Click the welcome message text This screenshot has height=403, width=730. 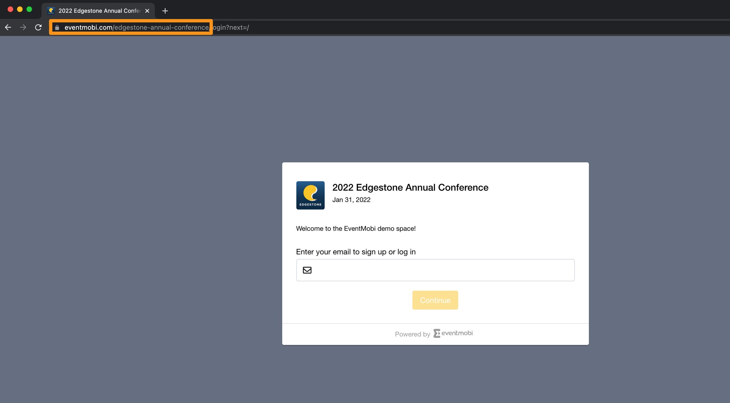pos(356,228)
